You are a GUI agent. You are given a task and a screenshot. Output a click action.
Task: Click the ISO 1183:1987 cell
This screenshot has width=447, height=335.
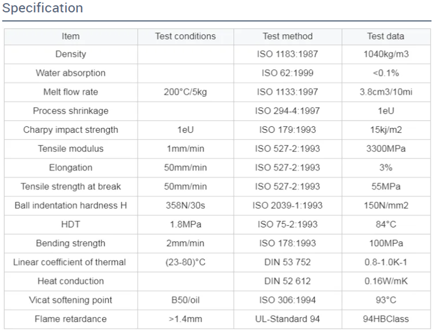point(287,55)
